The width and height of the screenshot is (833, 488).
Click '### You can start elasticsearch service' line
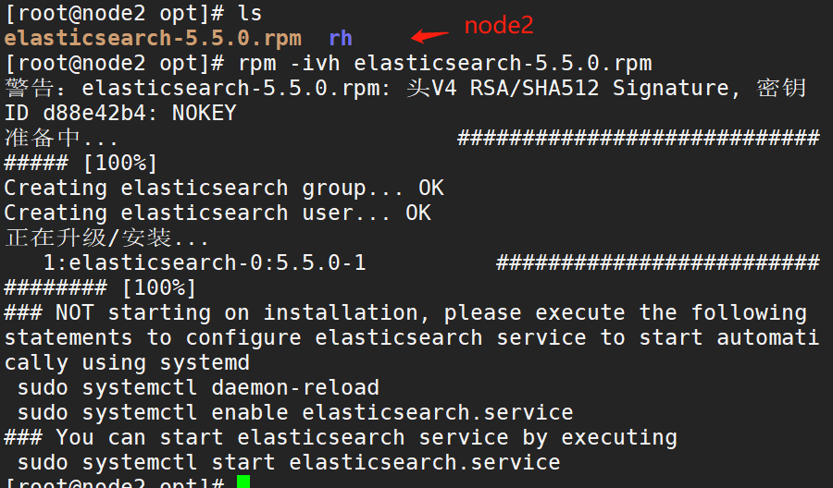(x=341, y=437)
